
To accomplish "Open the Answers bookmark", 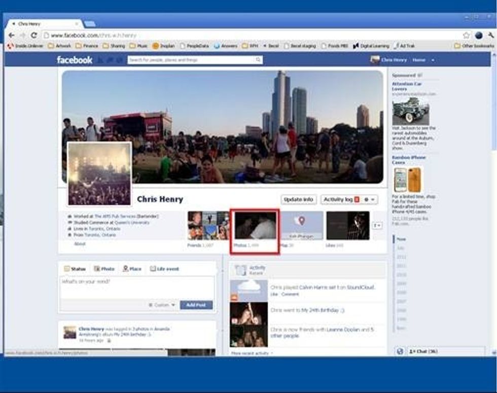I will click(x=226, y=46).
